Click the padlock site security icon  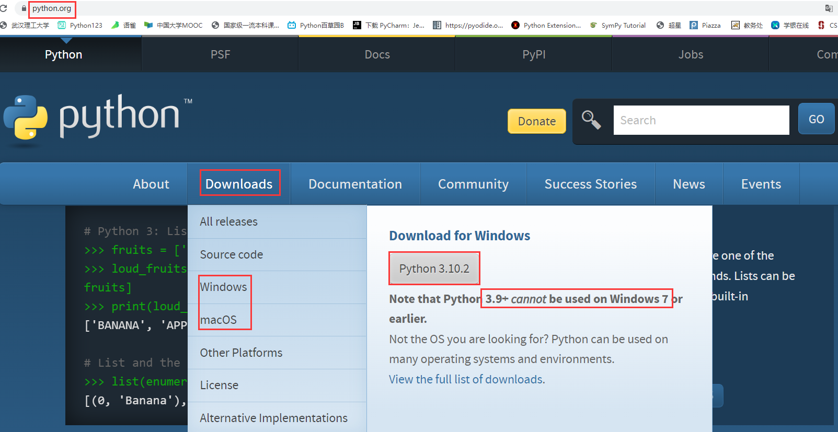pos(24,8)
